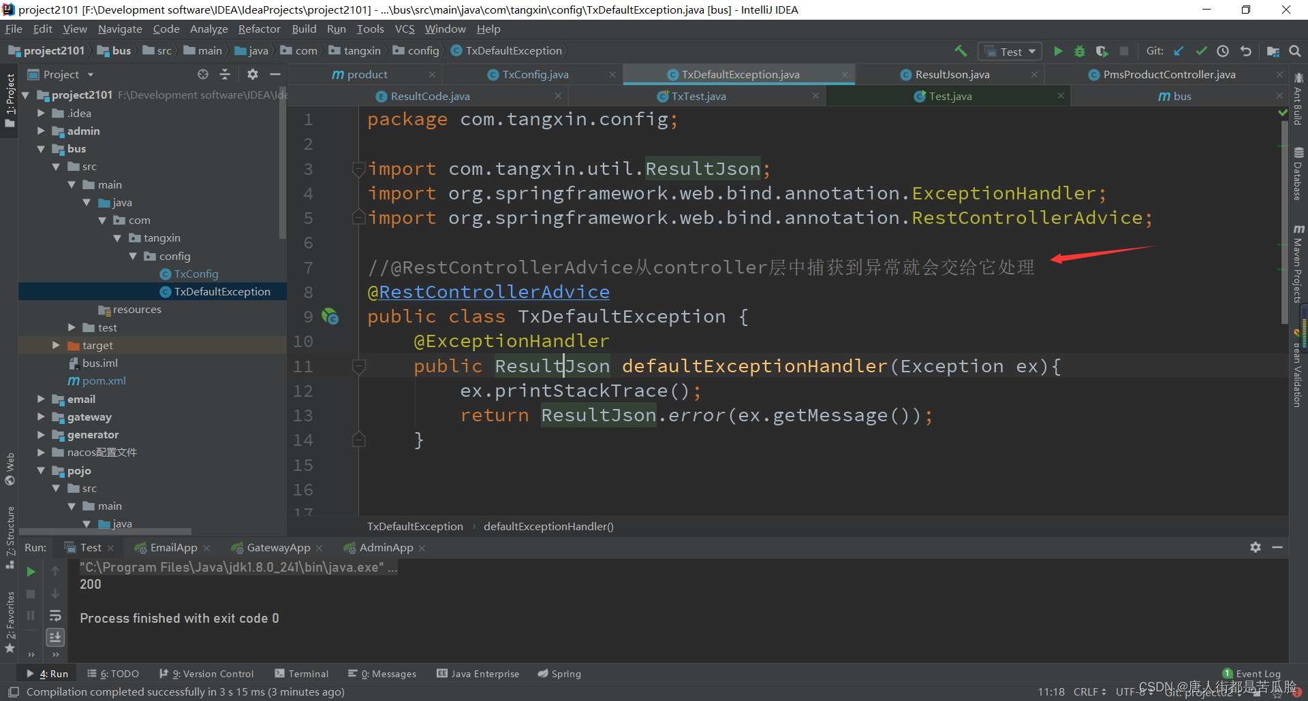This screenshot has height=701, width=1308.
Task: Click the RestControllerAdvice annotation link
Action: click(494, 292)
